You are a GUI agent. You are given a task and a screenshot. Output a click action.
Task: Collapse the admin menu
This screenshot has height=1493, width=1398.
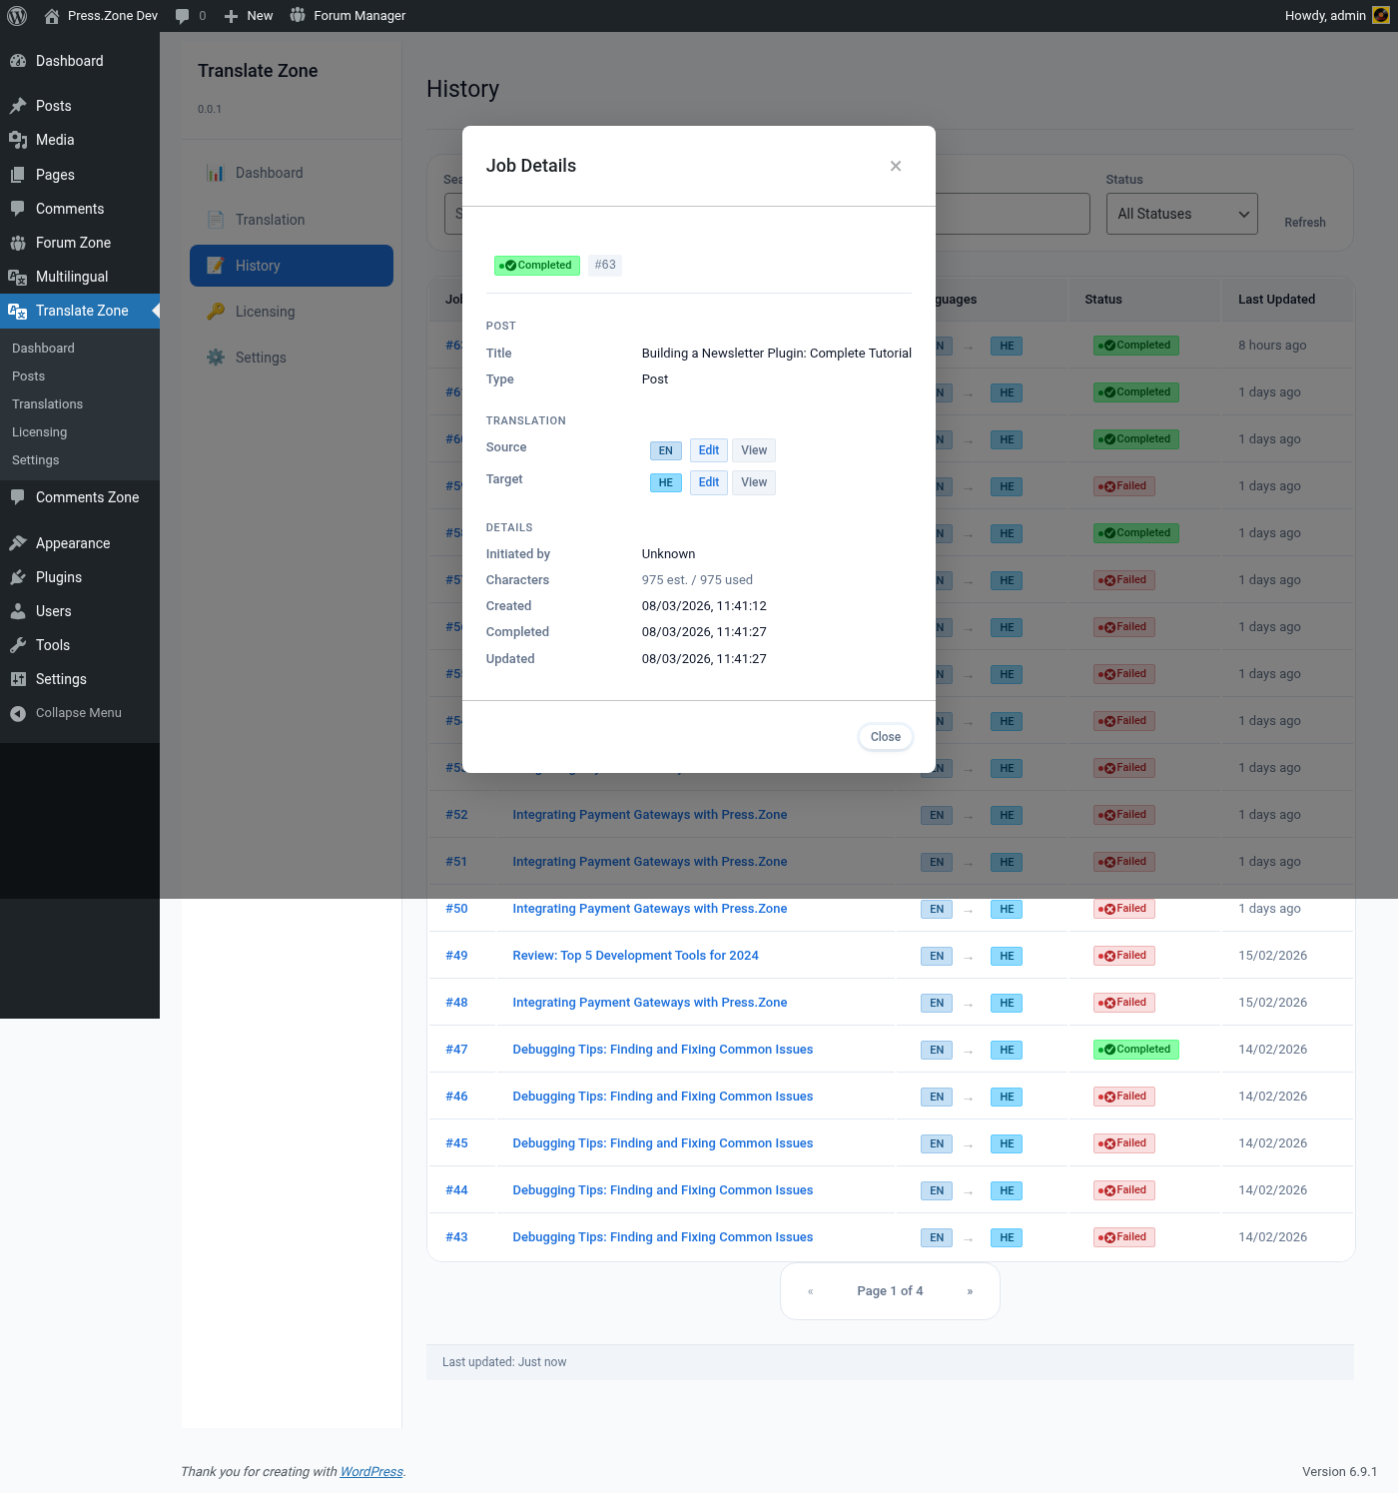point(80,713)
